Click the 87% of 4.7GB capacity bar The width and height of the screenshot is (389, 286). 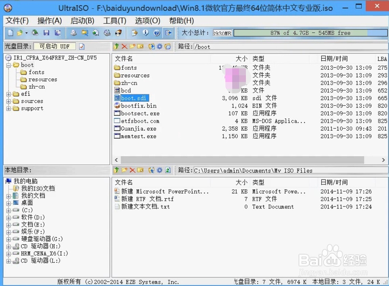tap(310, 33)
